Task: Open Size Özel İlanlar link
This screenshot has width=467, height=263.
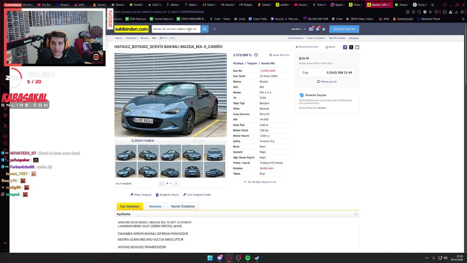Action: coord(337,38)
